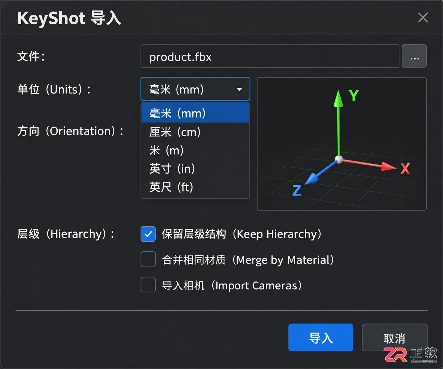The height and width of the screenshot is (369, 443).
Task: Click the 层级 (Hierarchy) label
Action: pyautogui.click(x=66, y=234)
